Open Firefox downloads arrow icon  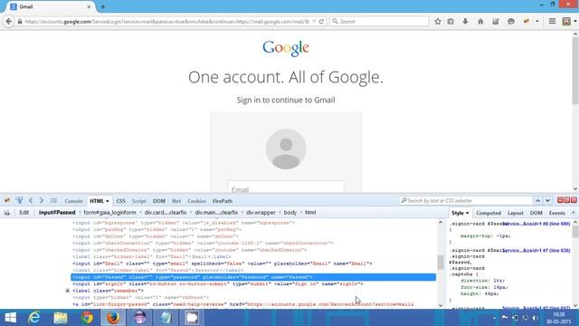coord(465,22)
